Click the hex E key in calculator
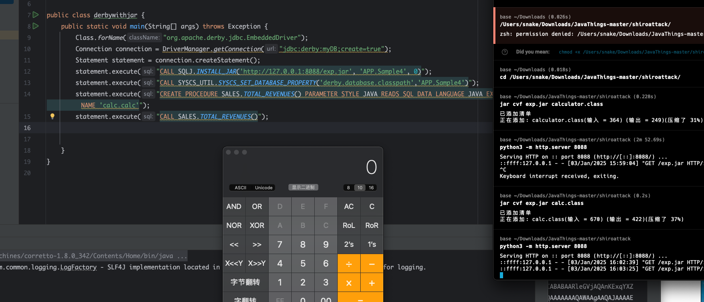704x302 pixels. click(303, 207)
